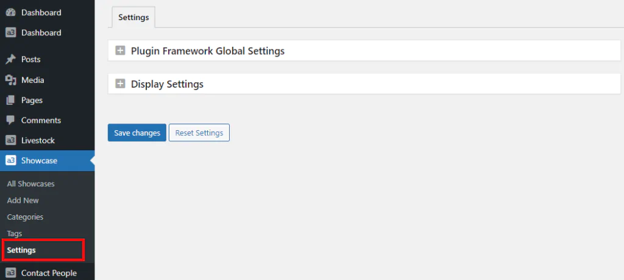Click the a3 Dashboard icon
Screen dimensions: 624x280
coord(10,33)
